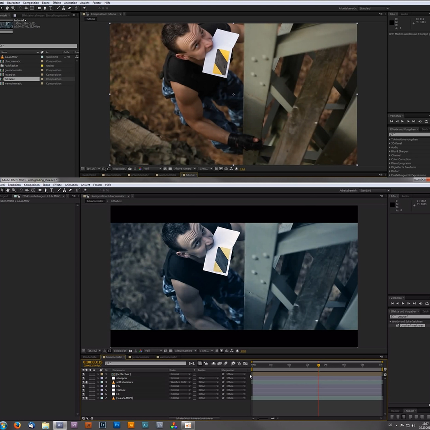Viewport: 430px width, 430px height.
Task: Choose the Text tool in top window toolbar
Action: (51, 8)
